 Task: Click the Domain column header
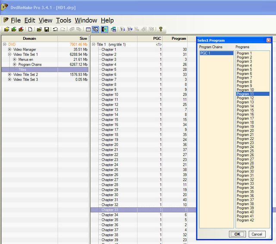tap(29, 38)
